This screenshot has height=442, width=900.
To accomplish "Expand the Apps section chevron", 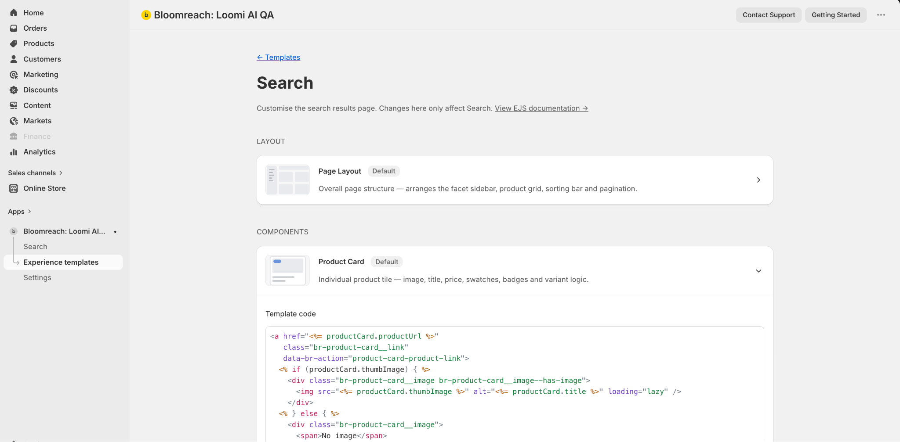I will pos(29,212).
